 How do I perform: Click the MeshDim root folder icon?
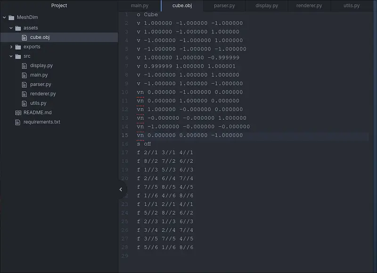tap(11, 17)
